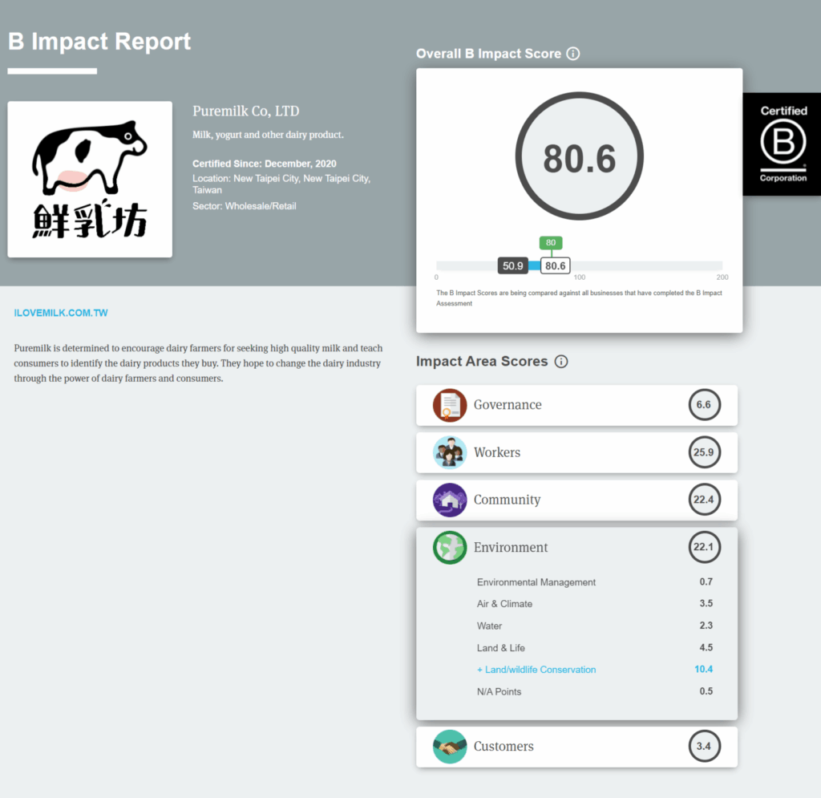Click the Sector: Wholesale/Retail text
Screen dimensions: 821x798
[x=244, y=206]
